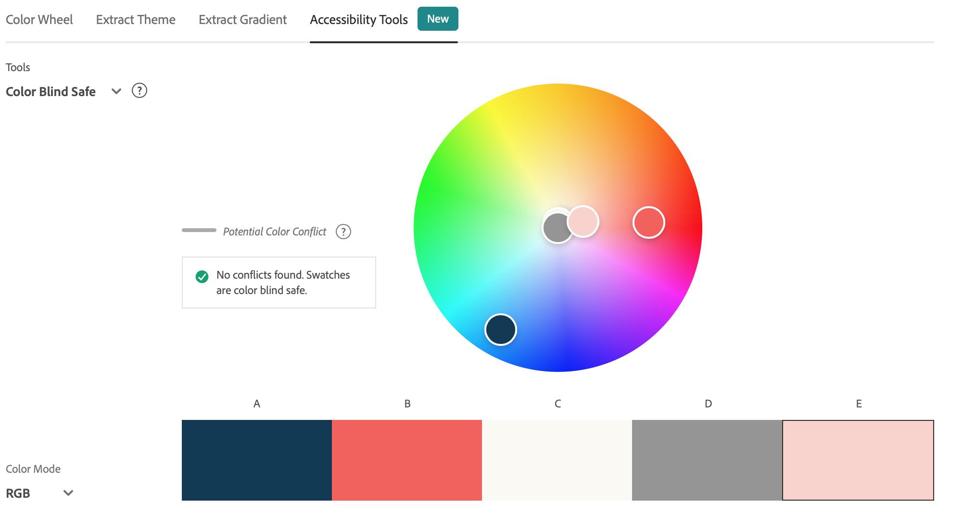Image resolution: width=963 pixels, height=516 pixels.
Task: Switch to the Color Wheel tab
Action: point(39,20)
